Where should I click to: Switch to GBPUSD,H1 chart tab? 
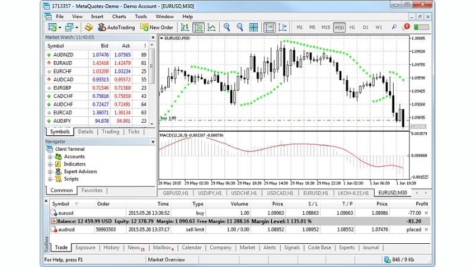point(175,193)
